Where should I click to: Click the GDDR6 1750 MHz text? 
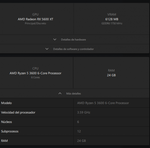click(112, 23)
